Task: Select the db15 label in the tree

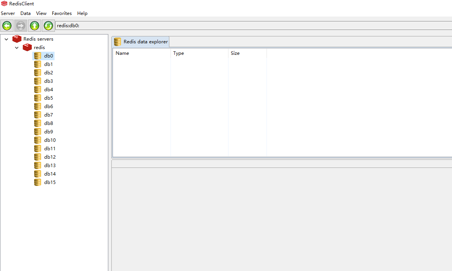Action: 50,182
